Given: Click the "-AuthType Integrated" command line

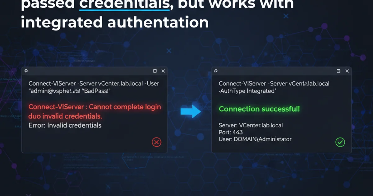Looking at the screenshot, I should 247,91.
